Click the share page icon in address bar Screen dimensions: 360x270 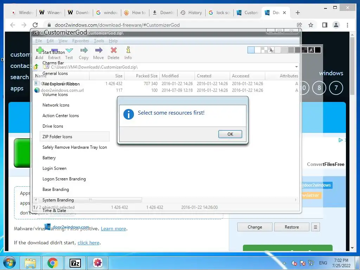tap(299, 25)
